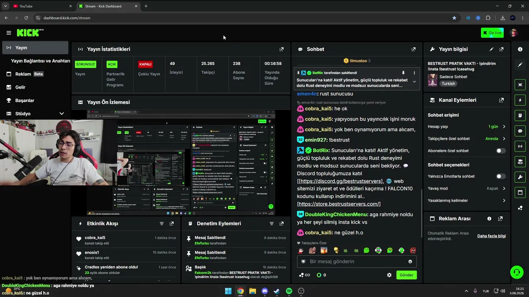Edit stream info with the pencil icon in Yayın bilgisi
Image resolution: width=529 pixels, height=297 pixels.
[491, 49]
